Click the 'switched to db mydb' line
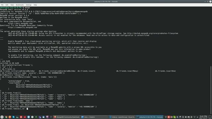Viewport: 212px width, 119px height. (10, 63)
